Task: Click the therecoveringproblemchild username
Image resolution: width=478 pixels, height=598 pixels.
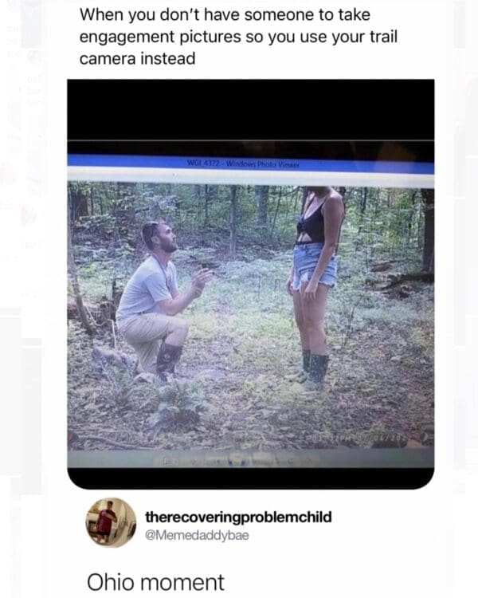Action: pyautogui.click(x=238, y=517)
